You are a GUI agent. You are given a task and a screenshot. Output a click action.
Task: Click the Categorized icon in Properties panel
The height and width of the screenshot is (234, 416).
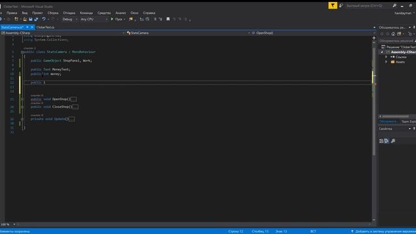[382, 141]
